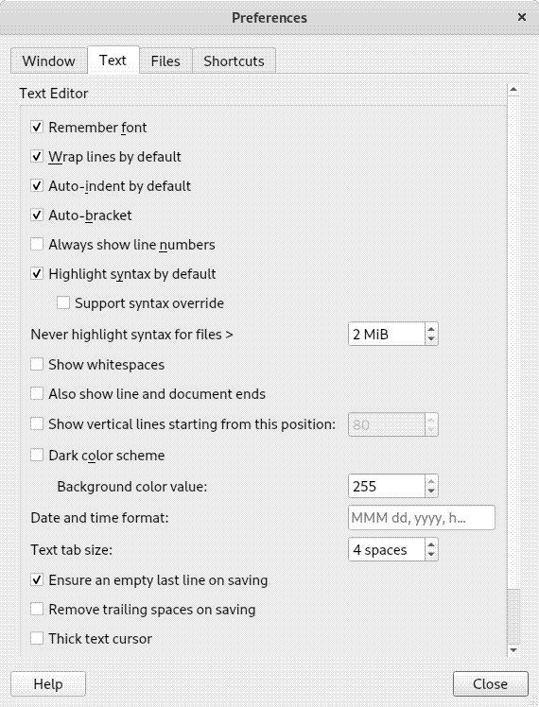Click up arrow on Background color value
The width and height of the screenshot is (539, 707).
431,481
